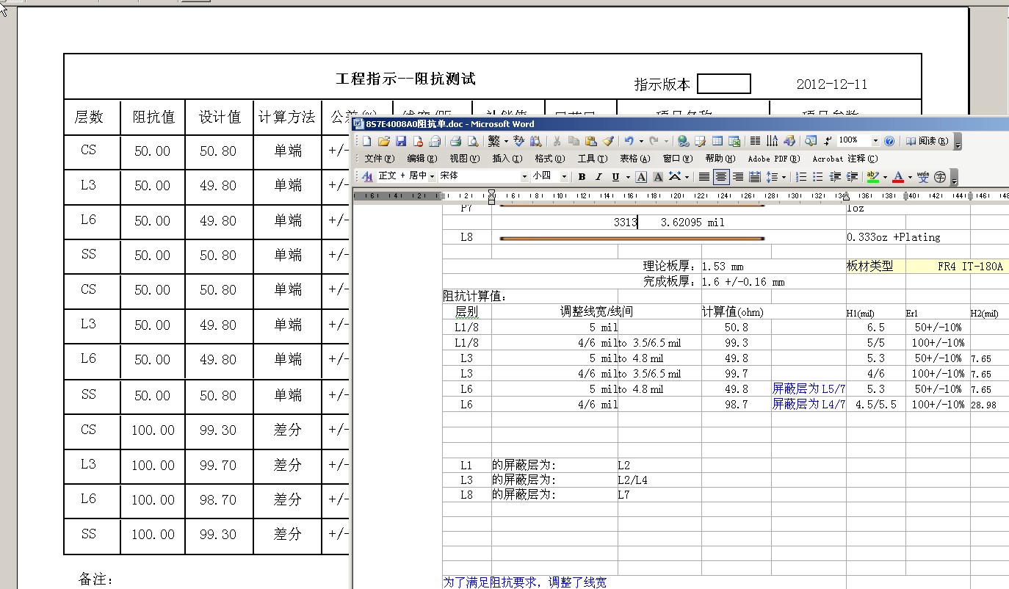
Task: Click the enclosed character 字 icon
Action: click(940, 176)
